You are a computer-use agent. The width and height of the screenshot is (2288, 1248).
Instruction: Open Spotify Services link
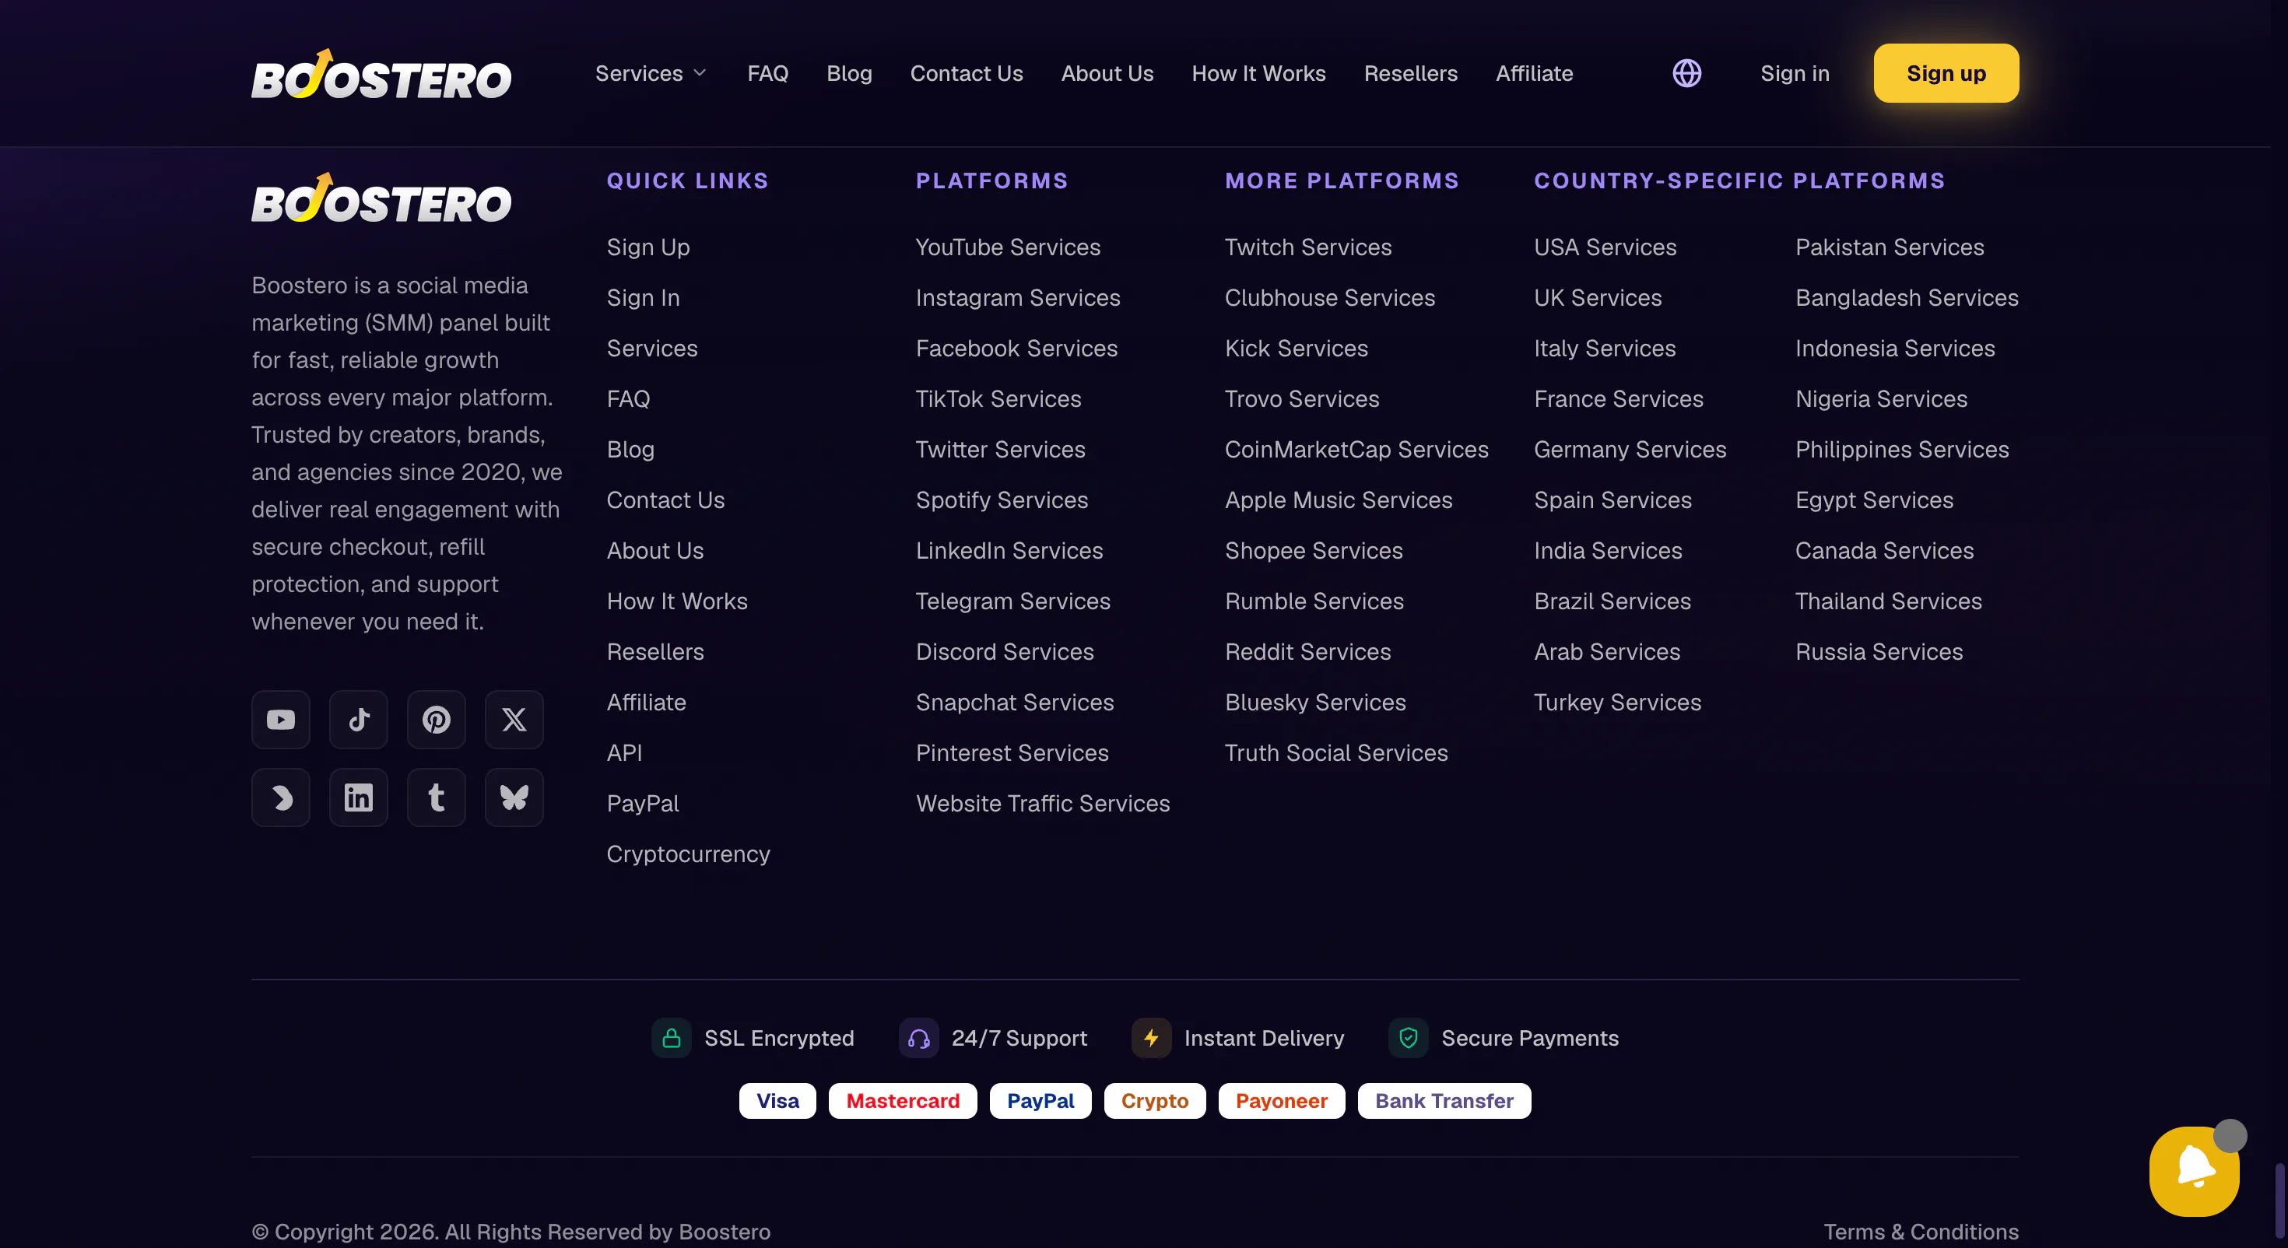[x=1002, y=500]
